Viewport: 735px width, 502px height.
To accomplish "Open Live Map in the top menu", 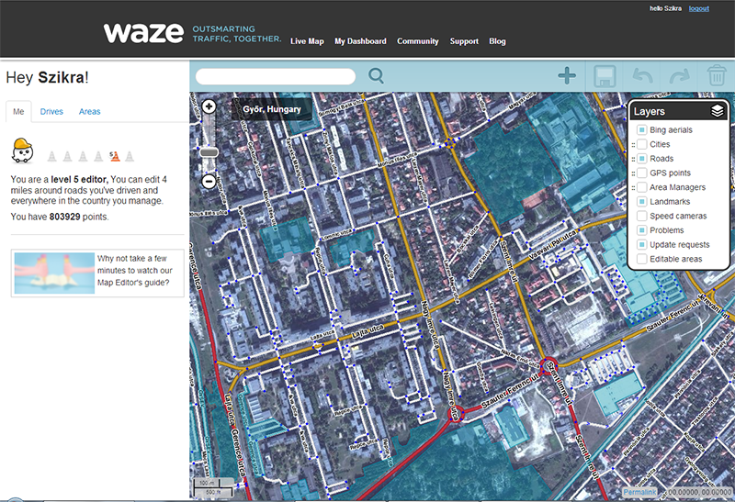I will [307, 41].
